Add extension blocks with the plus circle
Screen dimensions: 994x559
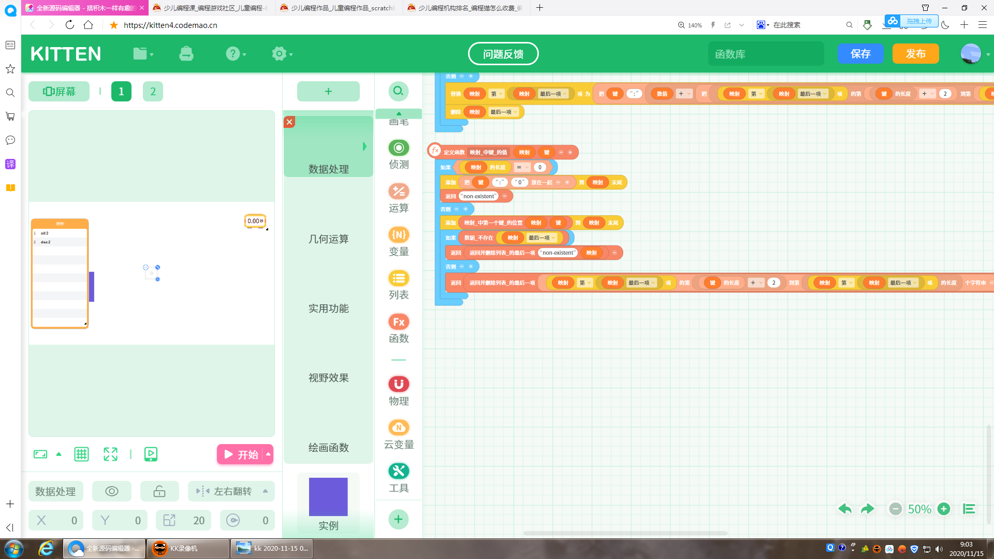[x=399, y=519]
